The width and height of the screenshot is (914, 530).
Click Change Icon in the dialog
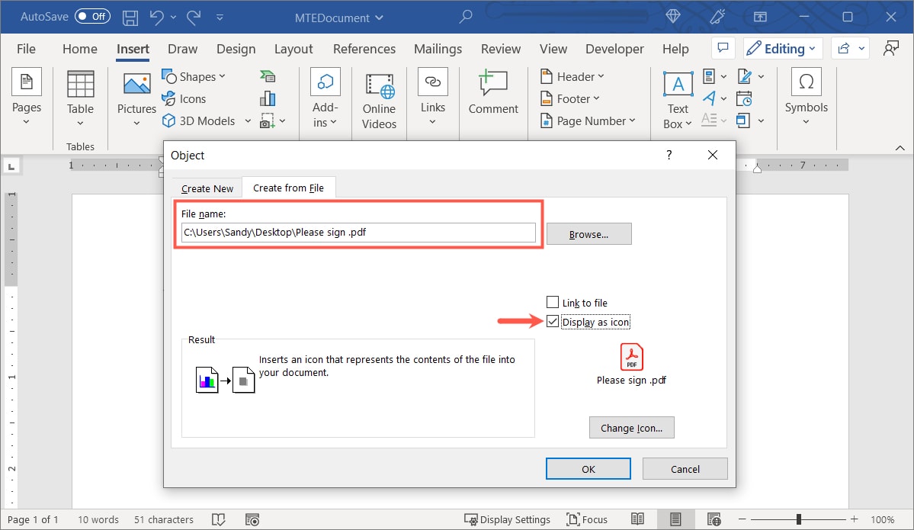(x=631, y=427)
